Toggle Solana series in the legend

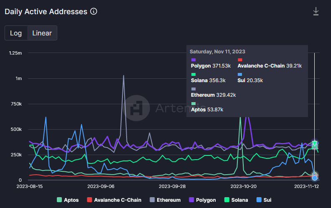(236, 200)
